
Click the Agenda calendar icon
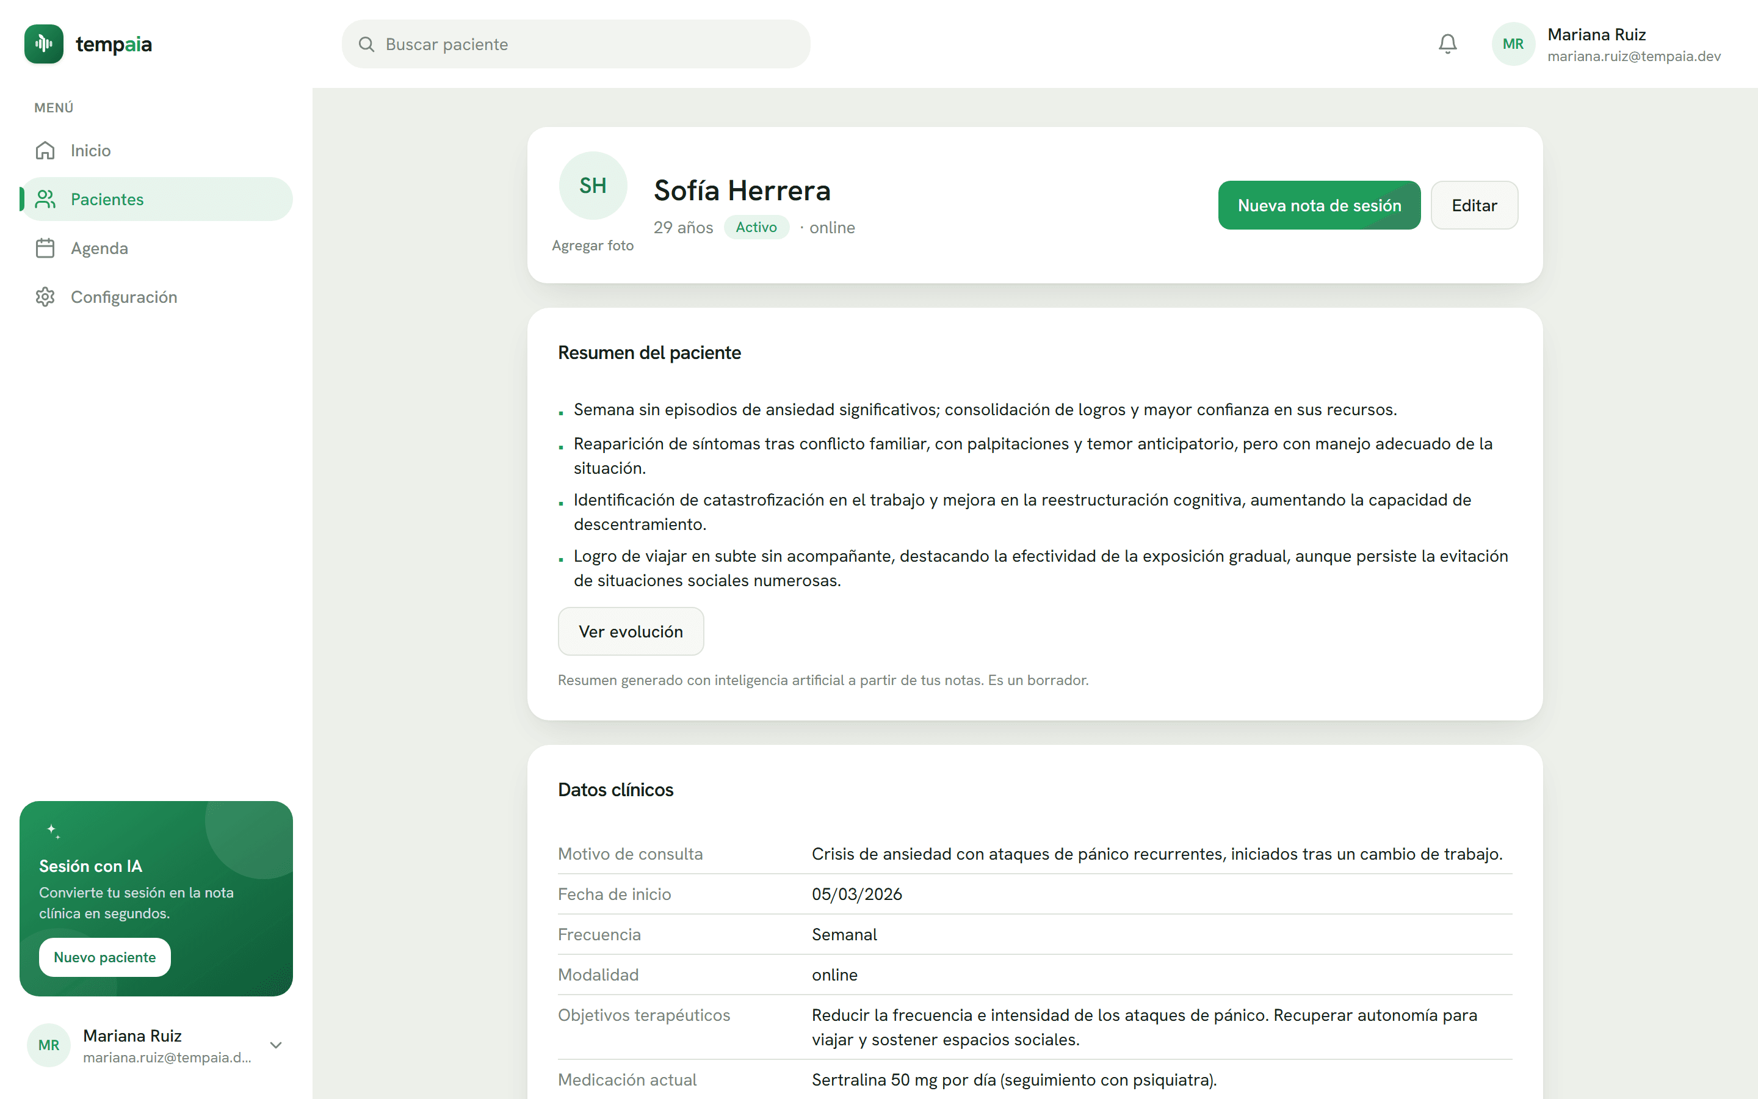click(x=45, y=248)
